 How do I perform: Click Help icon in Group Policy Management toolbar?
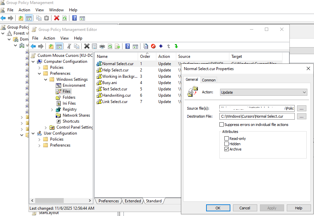[74, 18]
